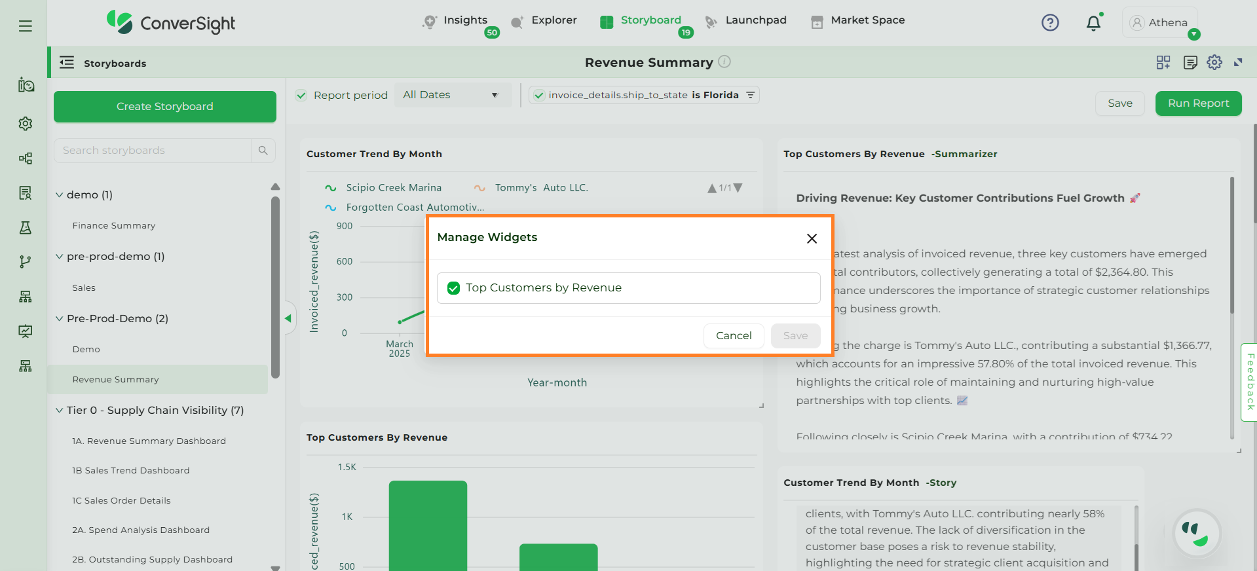The image size is (1257, 571).
Task: Open storyboard settings gear icon
Action: [x=1214, y=62]
